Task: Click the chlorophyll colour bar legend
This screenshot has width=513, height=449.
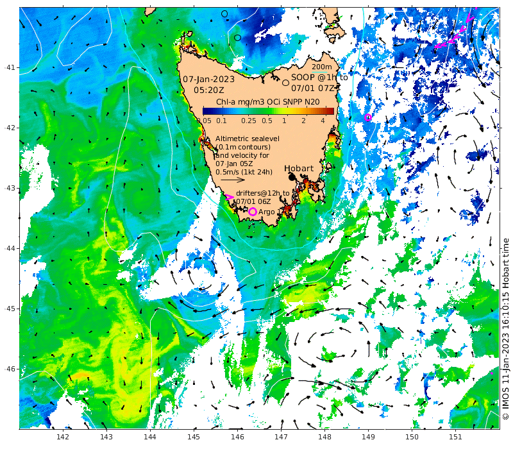Action: coord(268,111)
